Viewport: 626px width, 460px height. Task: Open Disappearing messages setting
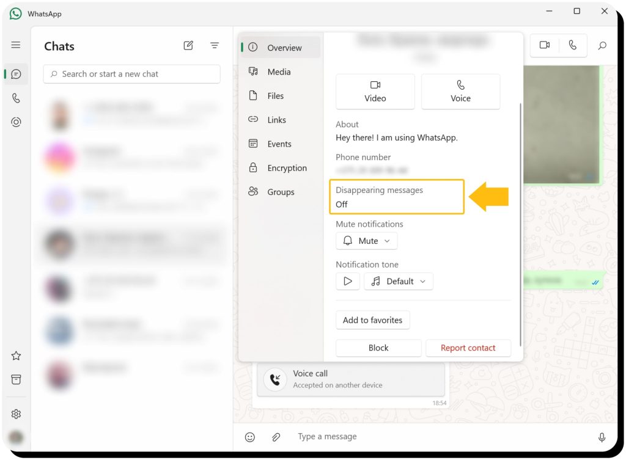396,197
